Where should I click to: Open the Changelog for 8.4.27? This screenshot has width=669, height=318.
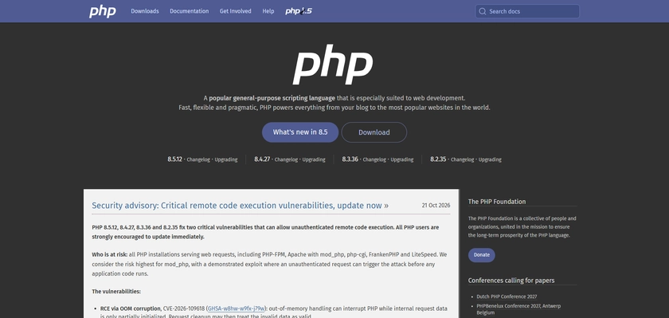(x=286, y=159)
